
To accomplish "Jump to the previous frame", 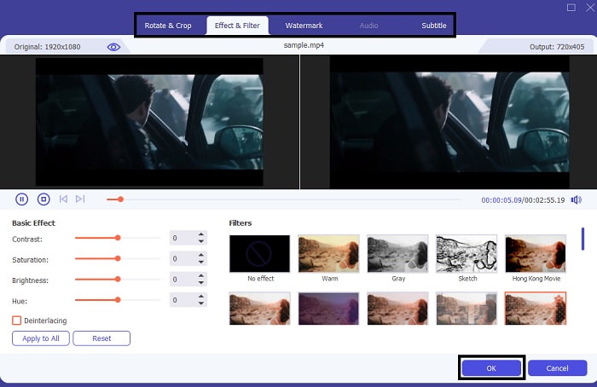I will 63,199.
